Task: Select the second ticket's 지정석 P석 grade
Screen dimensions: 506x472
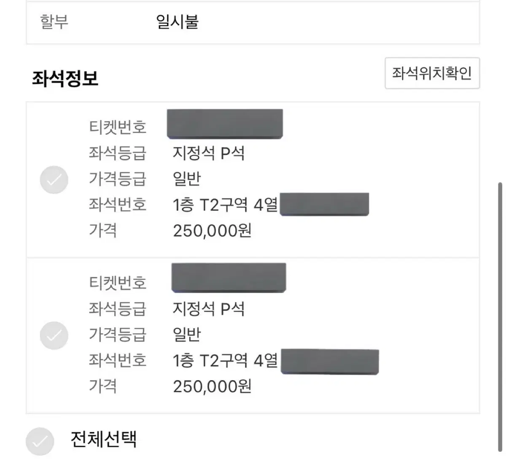Action: tap(208, 308)
